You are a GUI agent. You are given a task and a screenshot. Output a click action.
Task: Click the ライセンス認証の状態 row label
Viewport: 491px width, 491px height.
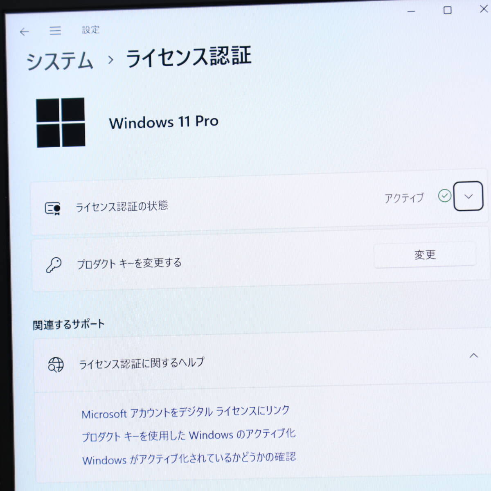coord(122,206)
